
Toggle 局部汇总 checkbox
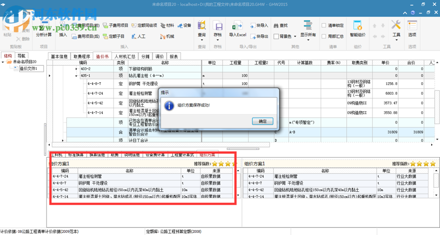pyautogui.click(x=324, y=36)
